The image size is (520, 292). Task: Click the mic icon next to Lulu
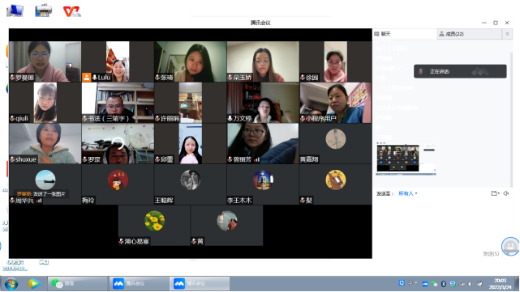click(x=95, y=78)
